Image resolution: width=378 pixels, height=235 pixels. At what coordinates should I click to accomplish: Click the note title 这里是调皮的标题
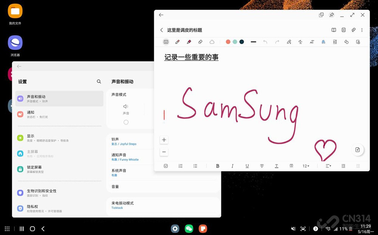184,30
